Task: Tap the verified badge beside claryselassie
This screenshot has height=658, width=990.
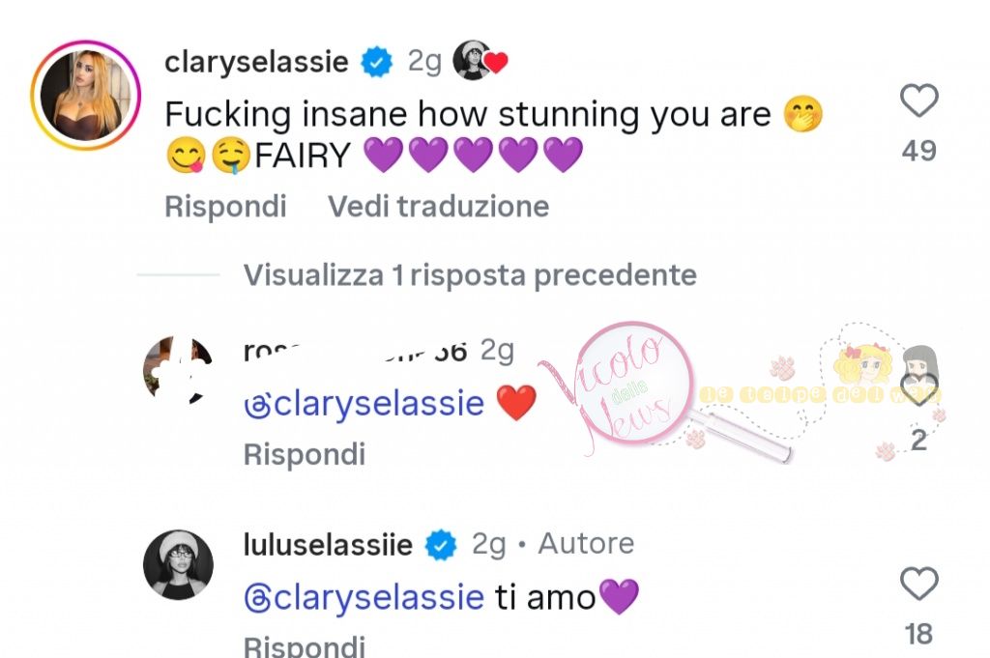Action: (377, 63)
